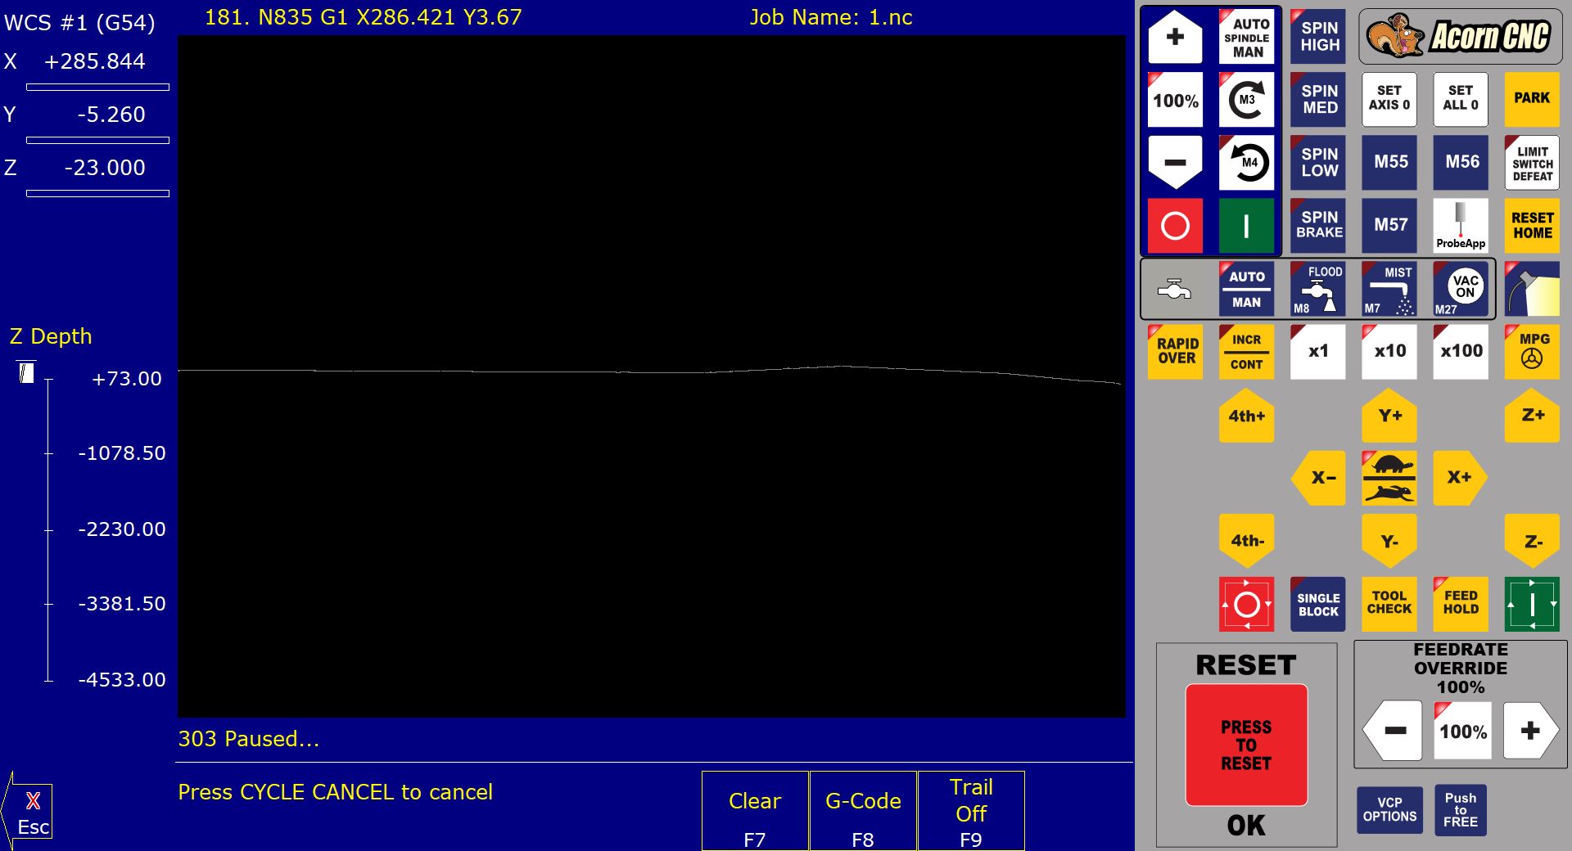Image resolution: width=1572 pixels, height=851 pixels.
Task: Click the red spindle stop circle
Action: pyautogui.click(x=1175, y=225)
